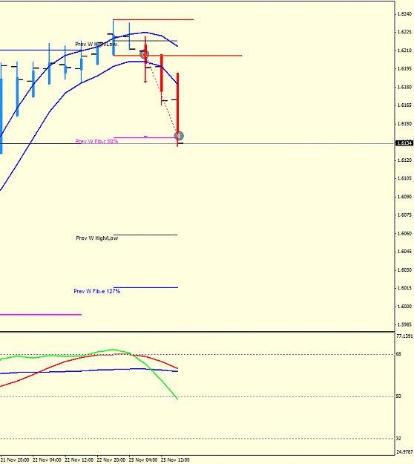Click the '25 Nov 12:00' time label
Screen dimensions: 414x464
[x=175, y=460]
